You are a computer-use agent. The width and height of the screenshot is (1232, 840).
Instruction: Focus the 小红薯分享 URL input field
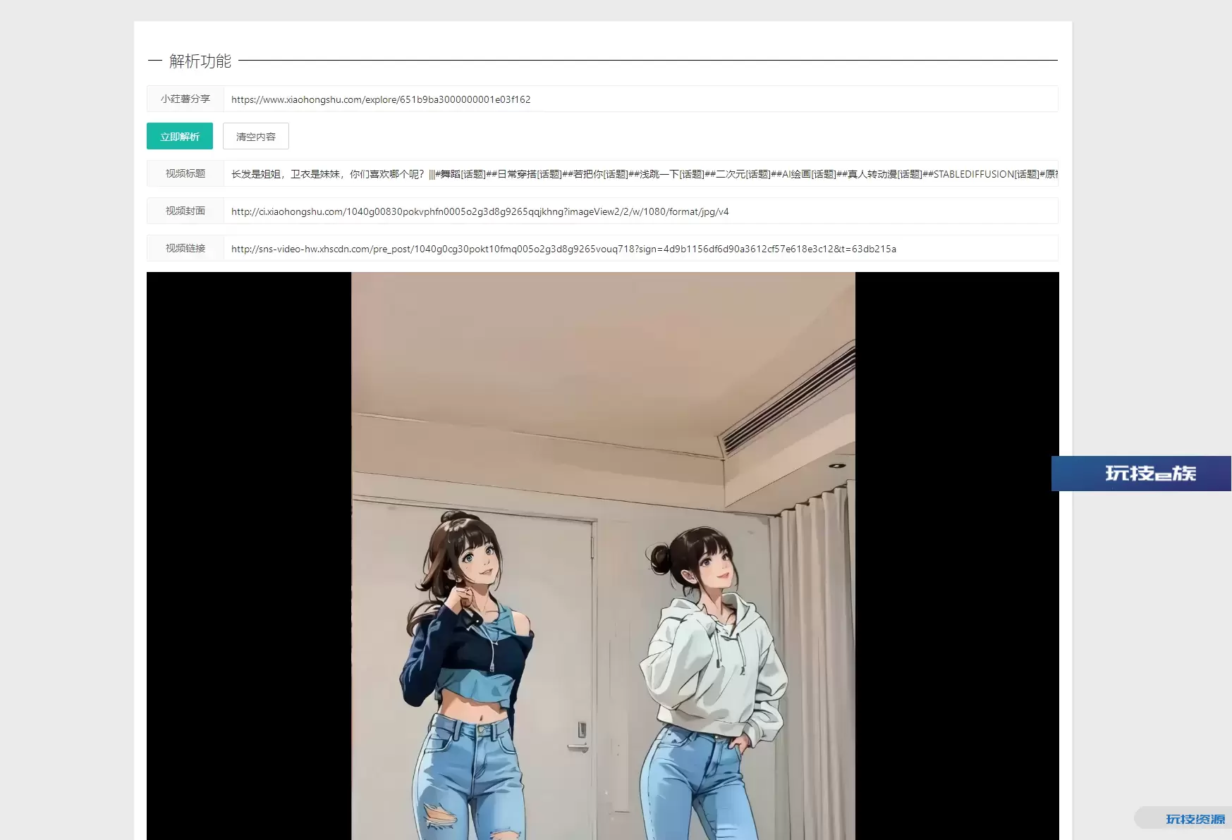click(x=640, y=99)
